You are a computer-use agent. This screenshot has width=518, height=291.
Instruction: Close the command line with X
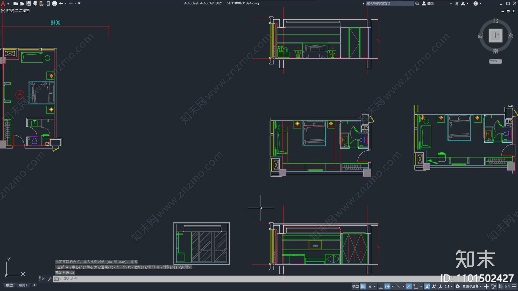tap(43, 279)
